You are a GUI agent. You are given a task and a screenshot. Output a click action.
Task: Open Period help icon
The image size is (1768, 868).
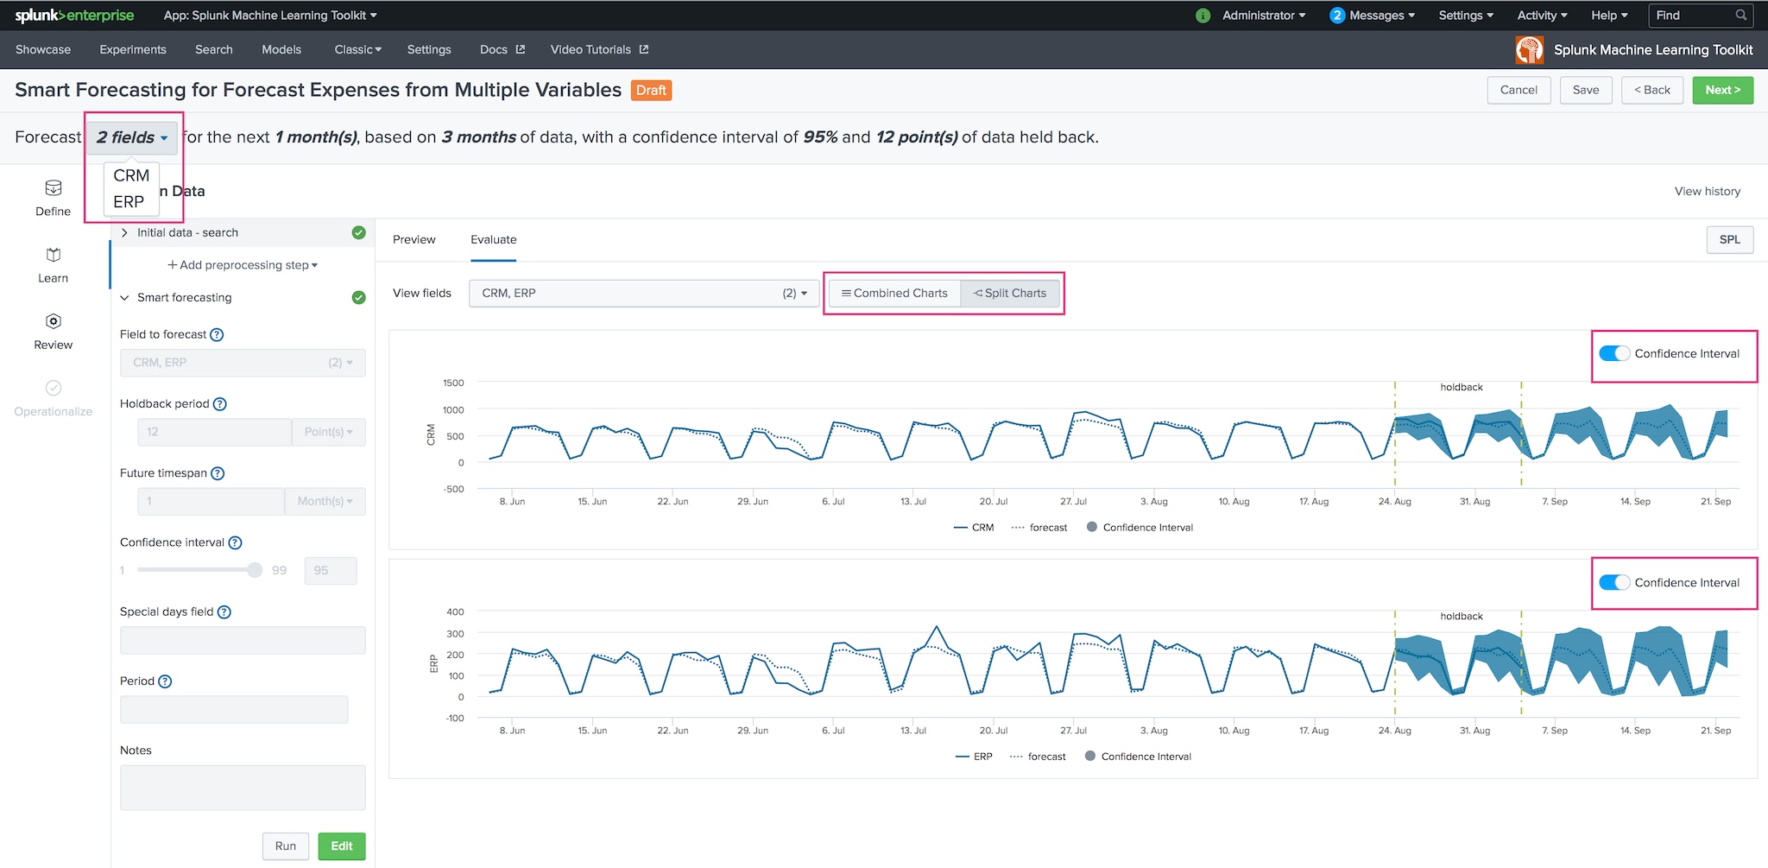point(165,681)
